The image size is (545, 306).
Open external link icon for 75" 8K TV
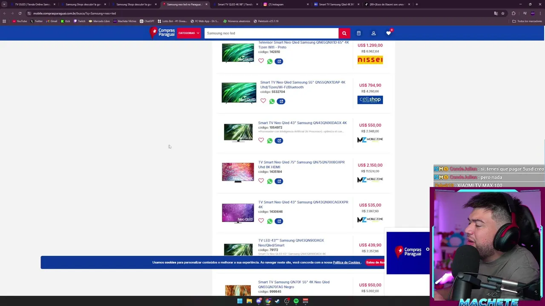point(279,181)
